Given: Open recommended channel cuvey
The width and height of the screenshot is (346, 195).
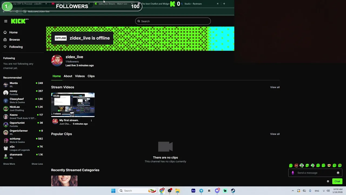Looking at the screenshot, I should [x=23, y=93].
